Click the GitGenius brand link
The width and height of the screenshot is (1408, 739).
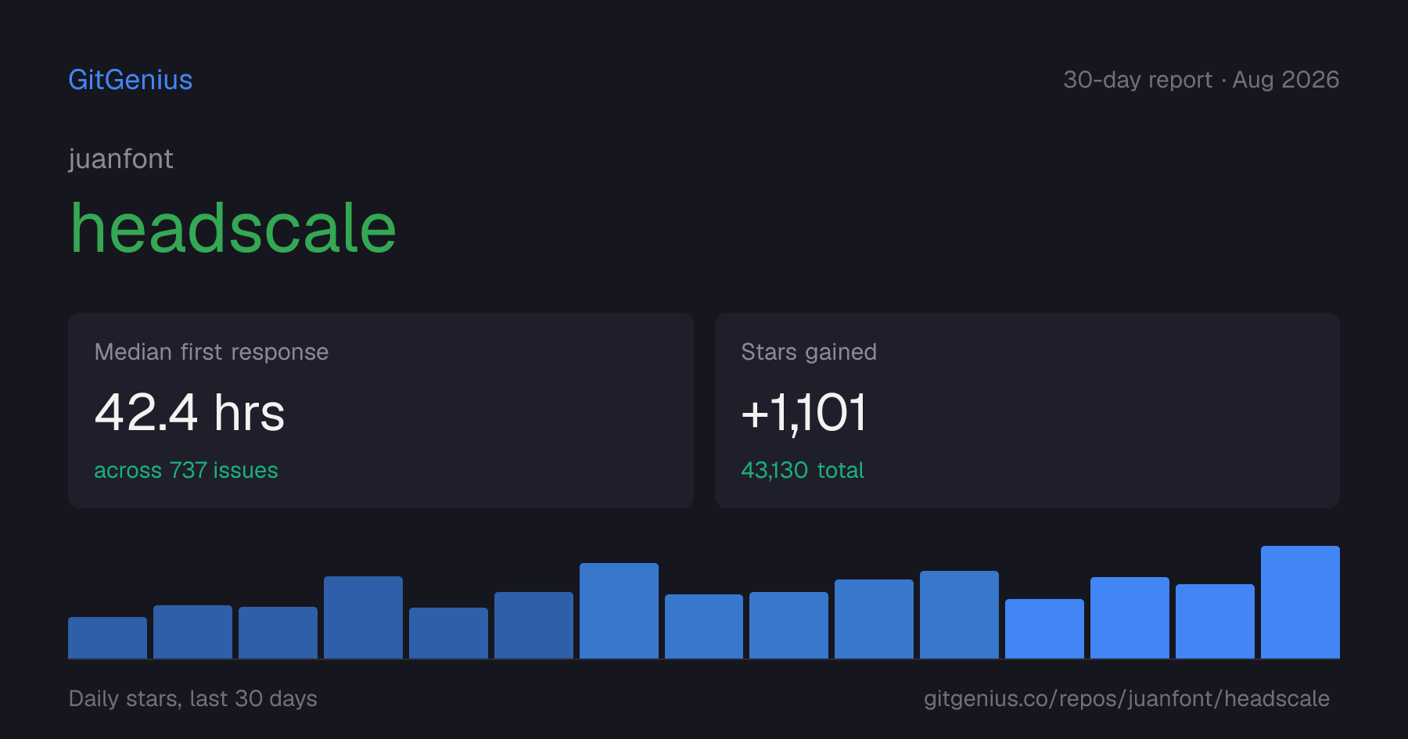(131, 80)
